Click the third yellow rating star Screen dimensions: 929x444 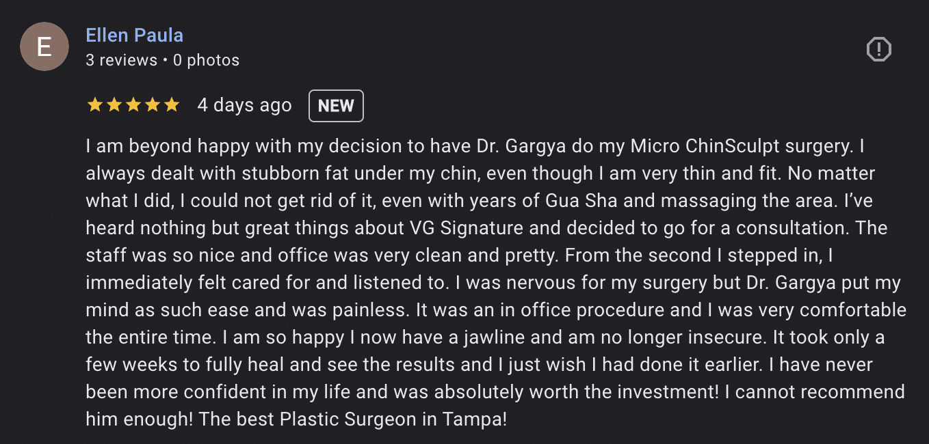[133, 105]
